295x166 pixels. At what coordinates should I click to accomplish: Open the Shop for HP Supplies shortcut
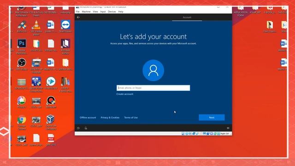coord(36,65)
